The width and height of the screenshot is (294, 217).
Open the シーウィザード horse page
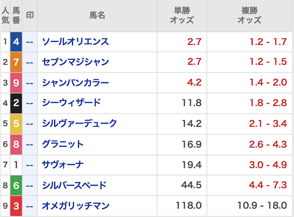coord(71,103)
